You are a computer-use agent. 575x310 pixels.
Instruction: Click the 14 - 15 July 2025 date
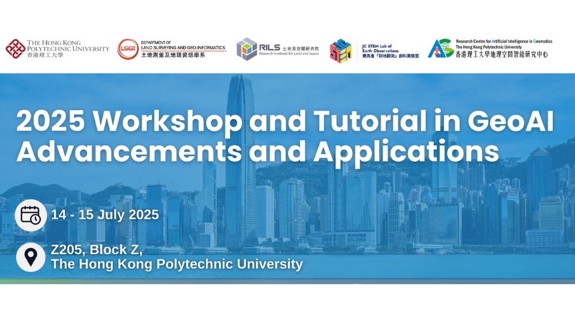pyautogui.click(x=105, y=215)
